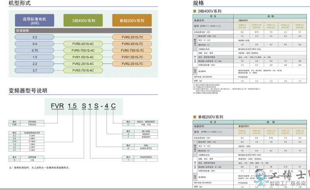Click the blue 3.7 kW pill
310x190 pixels.
[34, 70]
